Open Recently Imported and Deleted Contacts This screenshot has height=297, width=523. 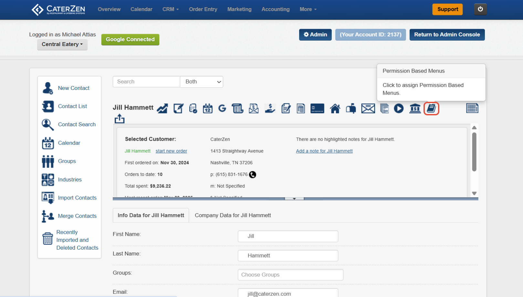pyautogui.click(x=77, y=240)
